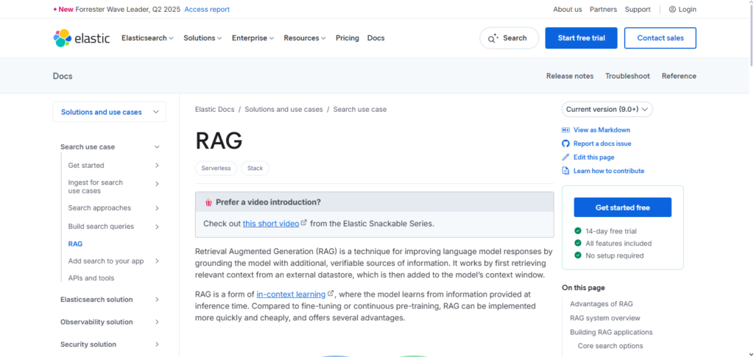Open the Resources dropdown menu
The image size is (754, 357).
coord(304,38)
